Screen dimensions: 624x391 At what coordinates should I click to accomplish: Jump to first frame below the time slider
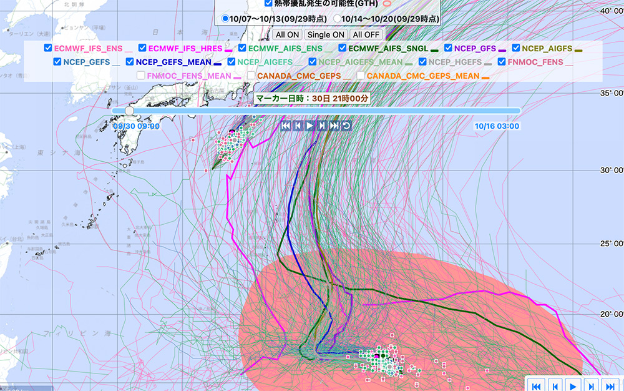coord(286,126)
